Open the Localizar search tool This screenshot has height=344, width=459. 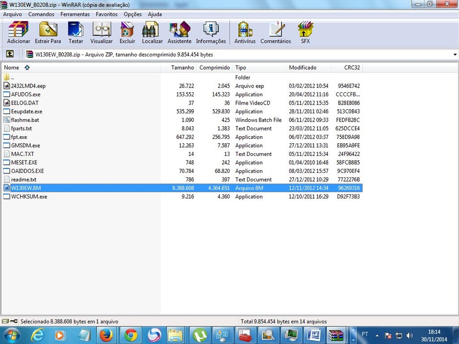[x=152, y=33]
